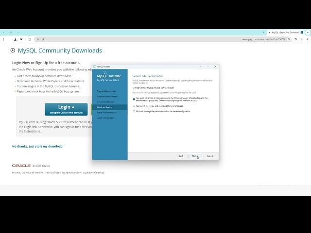Click the data directory path text in installer

(x=153, y=88)
